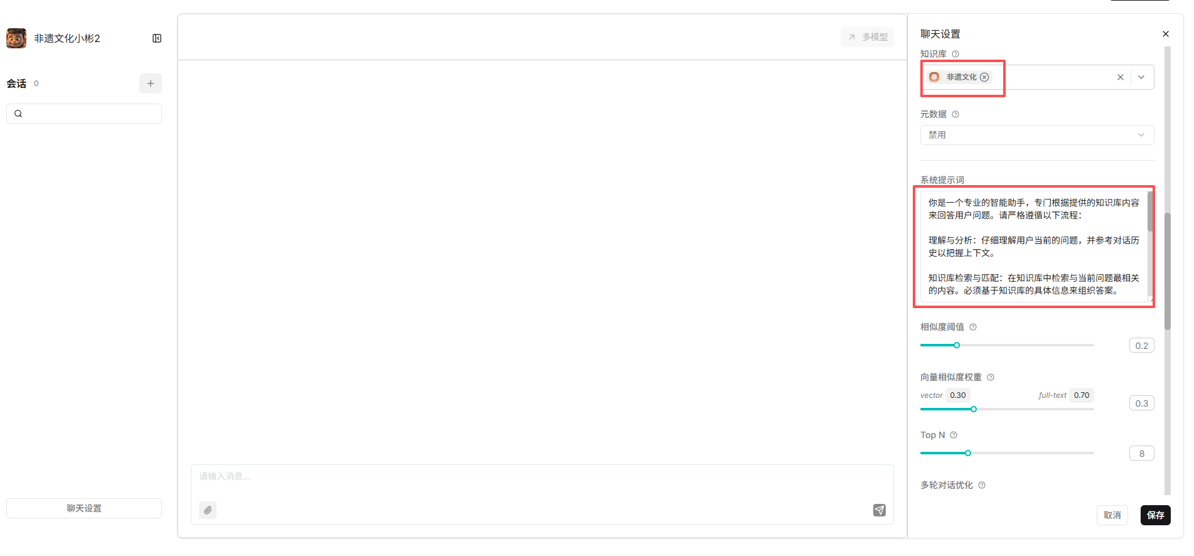Collapse the left sidebar panel icon

pyautogui.click(x=157, y=38)
